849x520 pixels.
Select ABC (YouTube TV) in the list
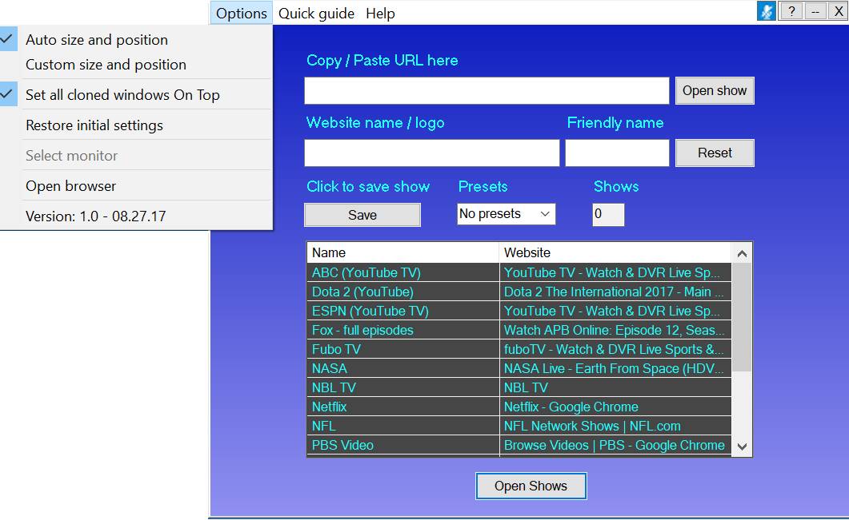click(402, 272)
